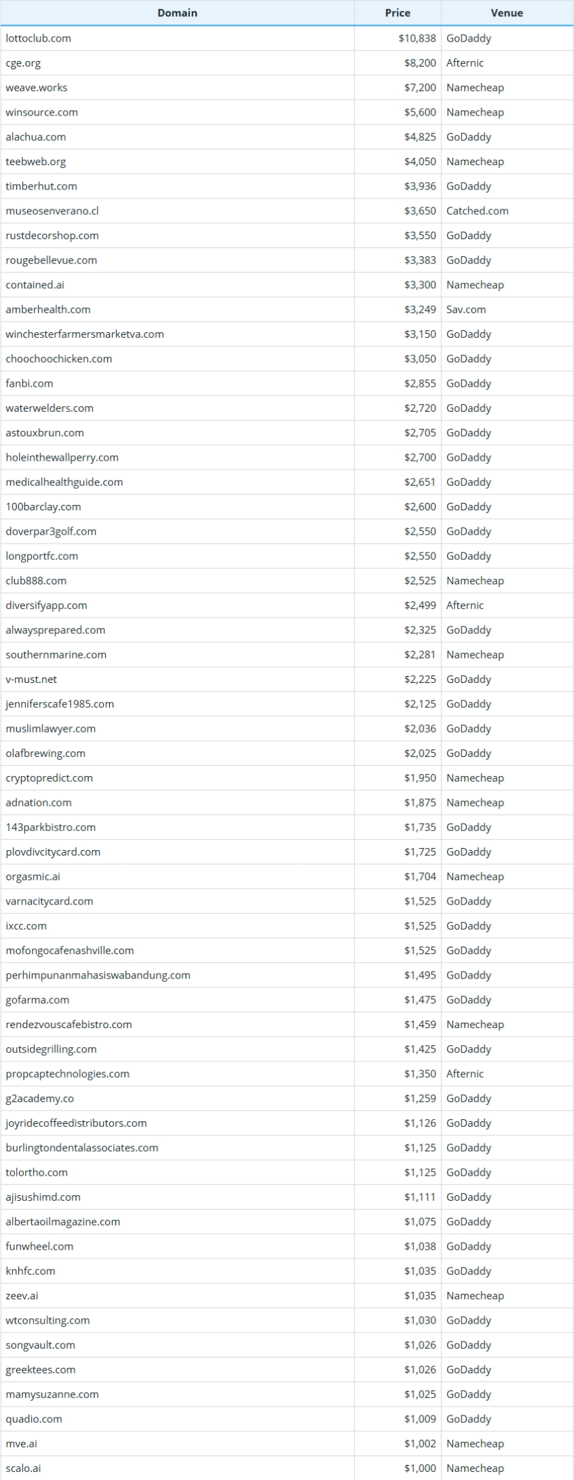The image size is (574, 1480).
Task: Open the v-must.net domain entry
Action: 31,680
